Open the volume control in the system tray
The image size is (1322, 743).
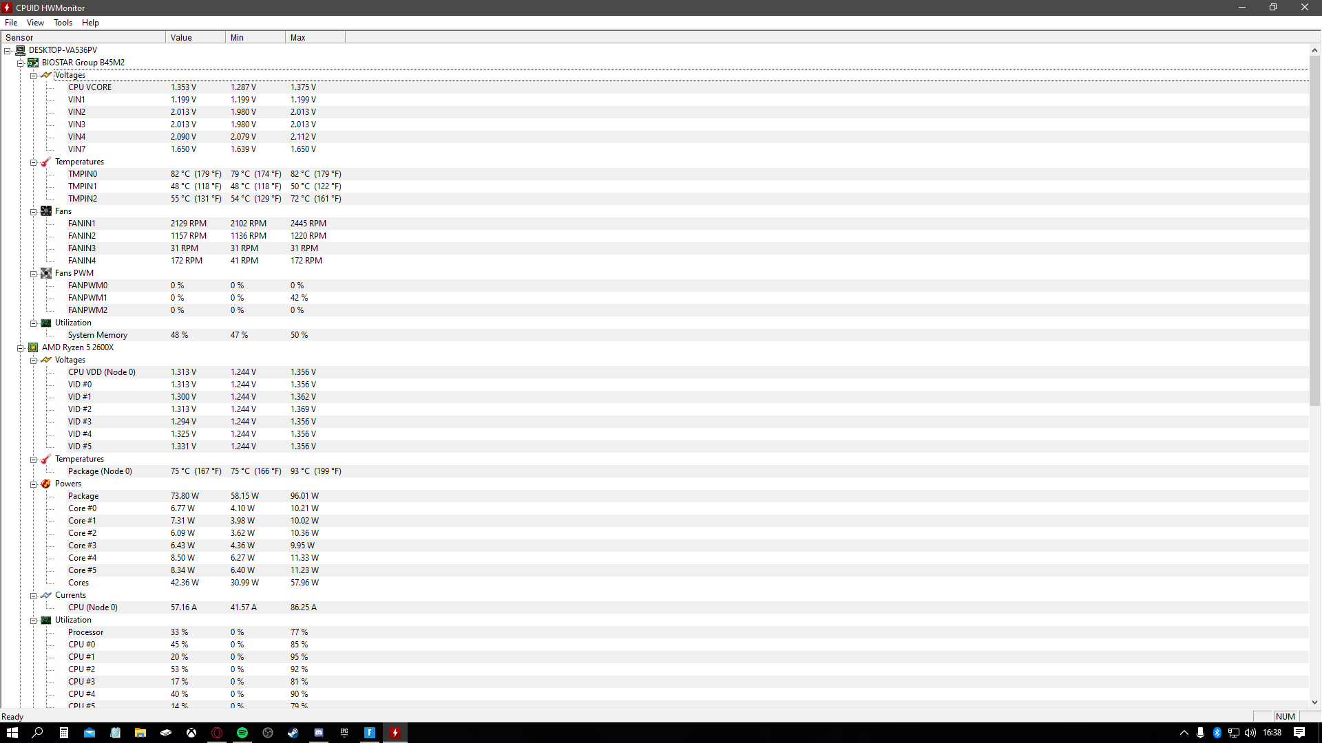[1250, 733]
